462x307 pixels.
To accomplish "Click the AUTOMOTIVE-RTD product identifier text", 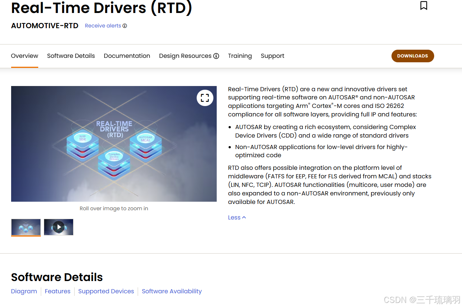I will pyautogui.click(x=45, y=26).
